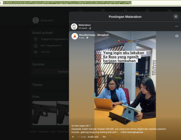
Task: Click Tinggal di Yogyakarta text
Action: 53,39
